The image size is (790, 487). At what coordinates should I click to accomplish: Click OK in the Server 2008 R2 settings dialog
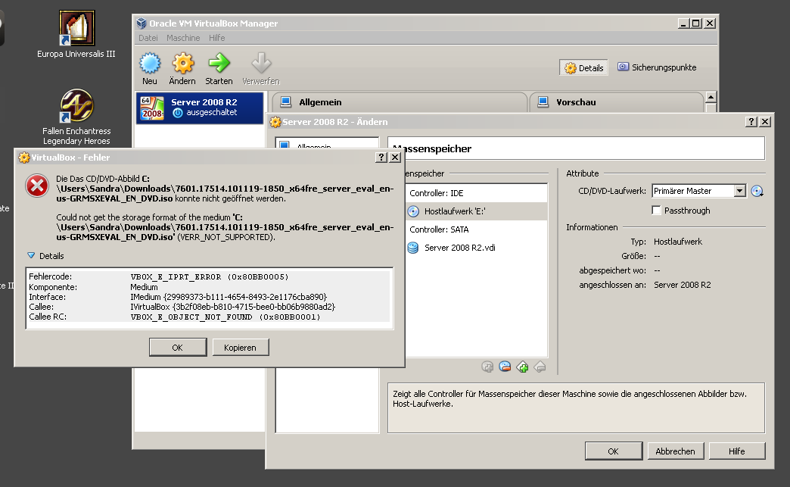click(614, 451)
